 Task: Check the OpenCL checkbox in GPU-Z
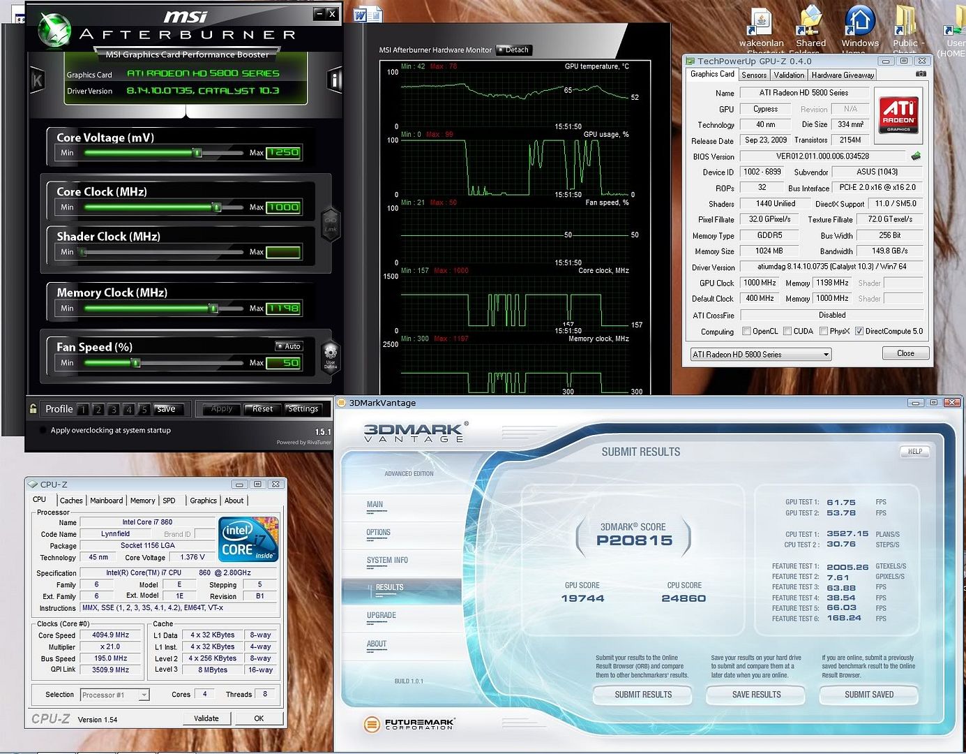point(747,332)
